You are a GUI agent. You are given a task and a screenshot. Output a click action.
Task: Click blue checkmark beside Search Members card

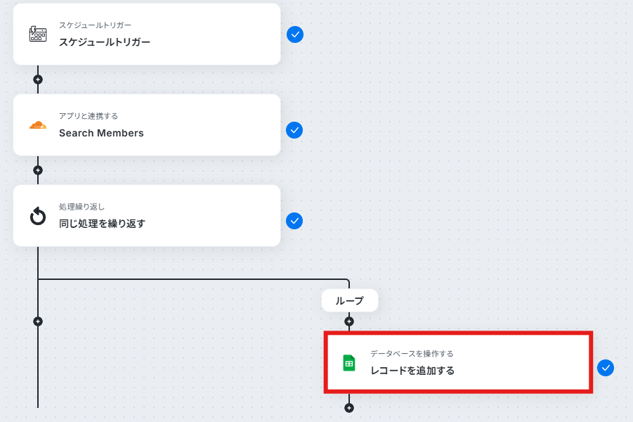(294, 130)
